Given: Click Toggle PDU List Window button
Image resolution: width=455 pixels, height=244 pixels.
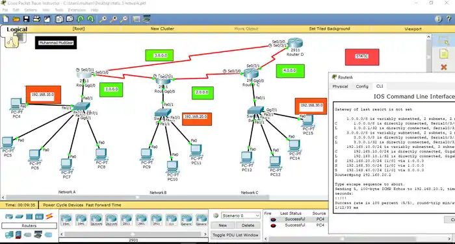Looking at the screenshot, I should [x=235, y=235].
